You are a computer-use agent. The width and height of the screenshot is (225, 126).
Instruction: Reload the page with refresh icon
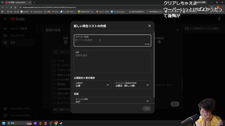pyautogui.click(x=11, y=7)
